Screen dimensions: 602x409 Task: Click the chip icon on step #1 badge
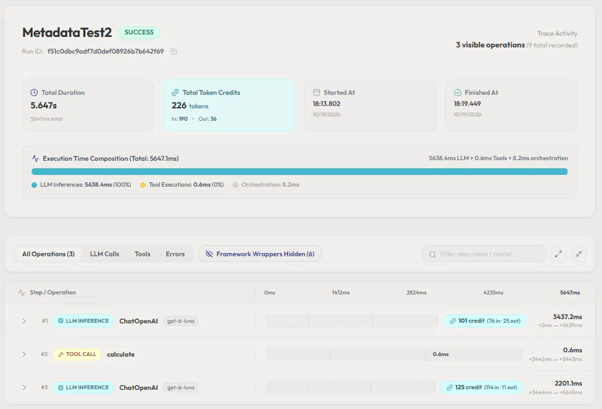[x=60, y=321]
